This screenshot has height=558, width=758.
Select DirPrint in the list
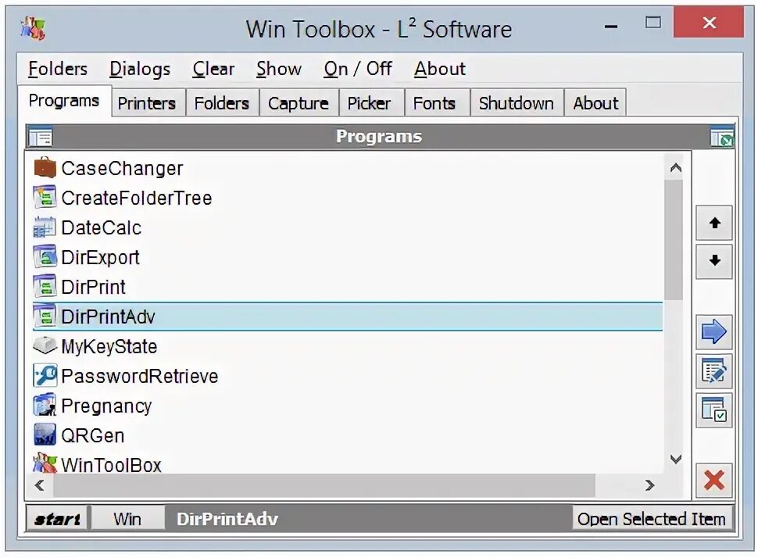347,287
